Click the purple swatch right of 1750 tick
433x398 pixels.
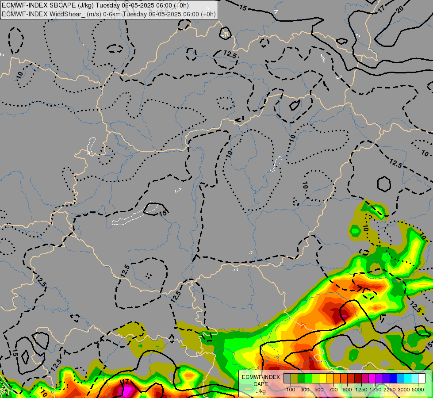(x=379, y=379)
